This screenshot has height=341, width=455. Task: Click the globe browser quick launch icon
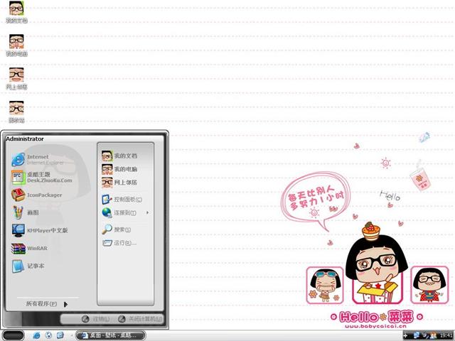[48, 335]
